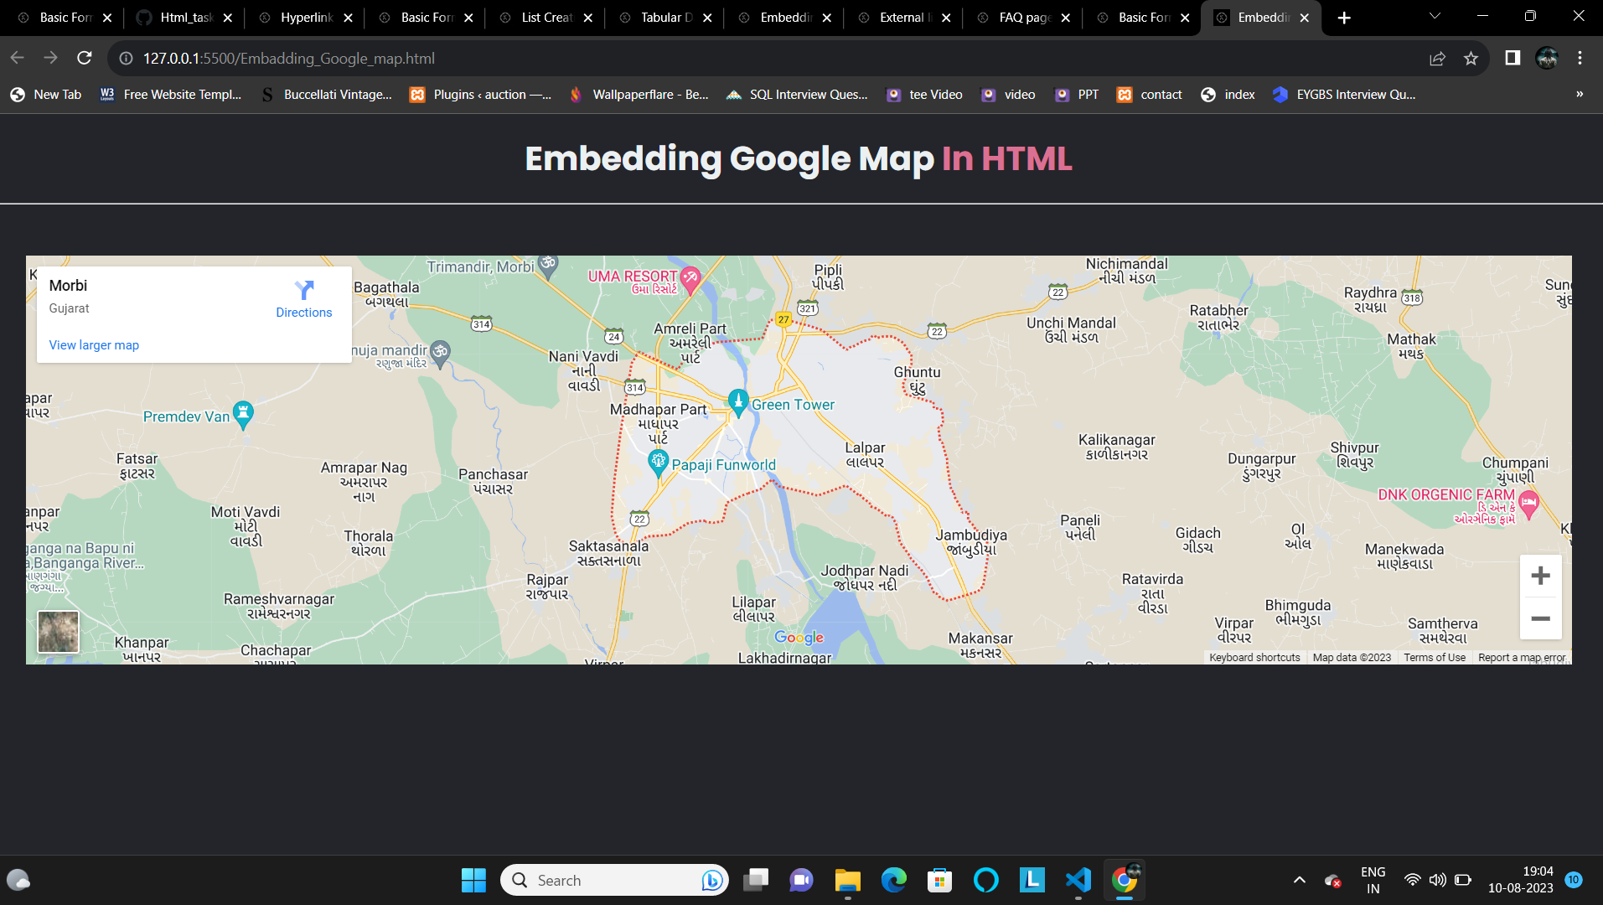
Task: Open the satellite view thumbnail on the map
Action: point(58,632)
